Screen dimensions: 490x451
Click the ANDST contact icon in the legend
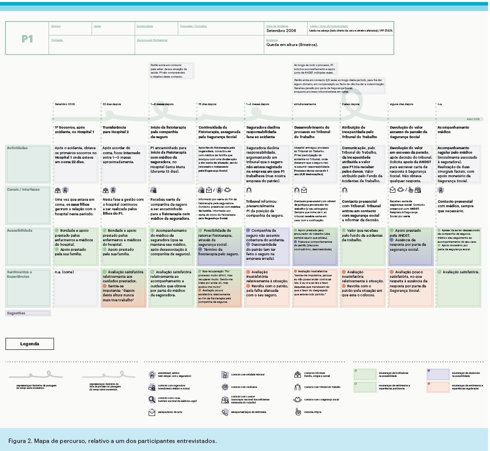[225, 399]
